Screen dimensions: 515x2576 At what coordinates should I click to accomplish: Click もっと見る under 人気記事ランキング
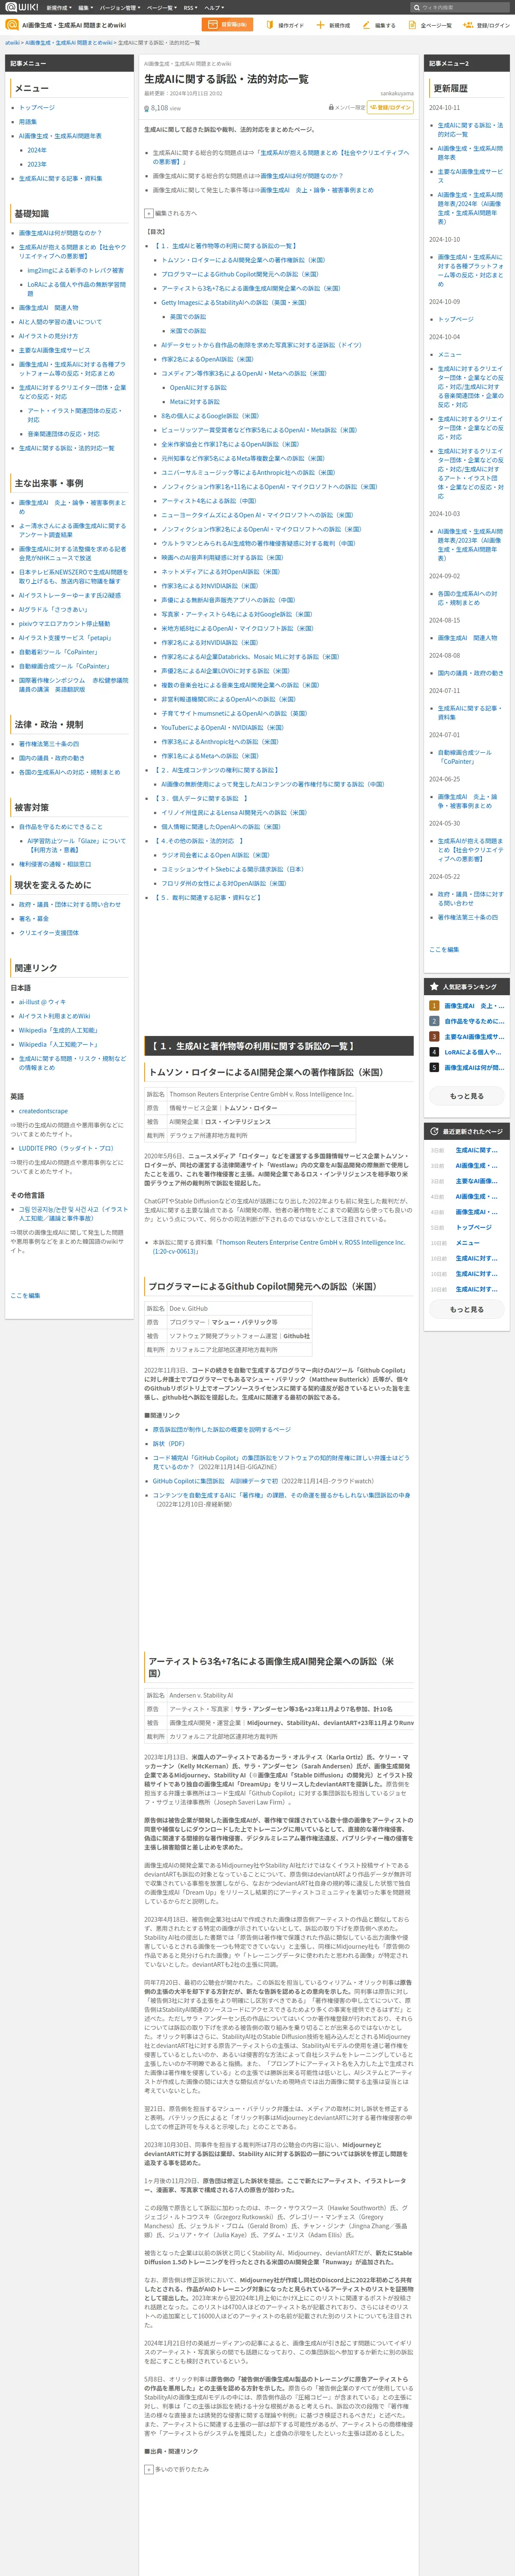tap(466, 1096)
